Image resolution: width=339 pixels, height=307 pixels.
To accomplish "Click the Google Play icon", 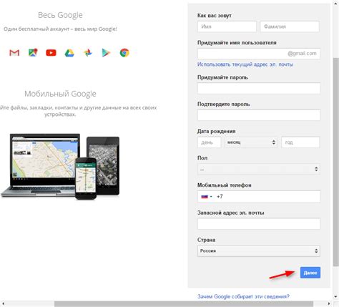I will pyautogui.click(x=106, y=53).
